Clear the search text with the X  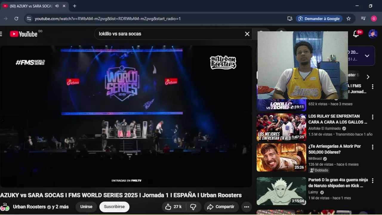point(247,34)
